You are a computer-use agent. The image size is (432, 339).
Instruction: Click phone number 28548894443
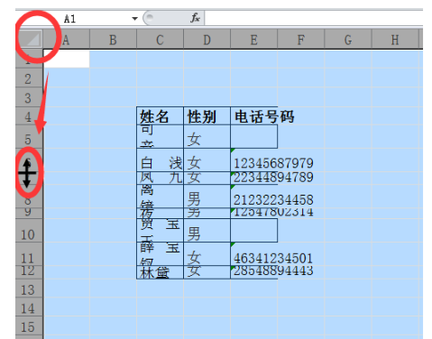coord(273,270)
